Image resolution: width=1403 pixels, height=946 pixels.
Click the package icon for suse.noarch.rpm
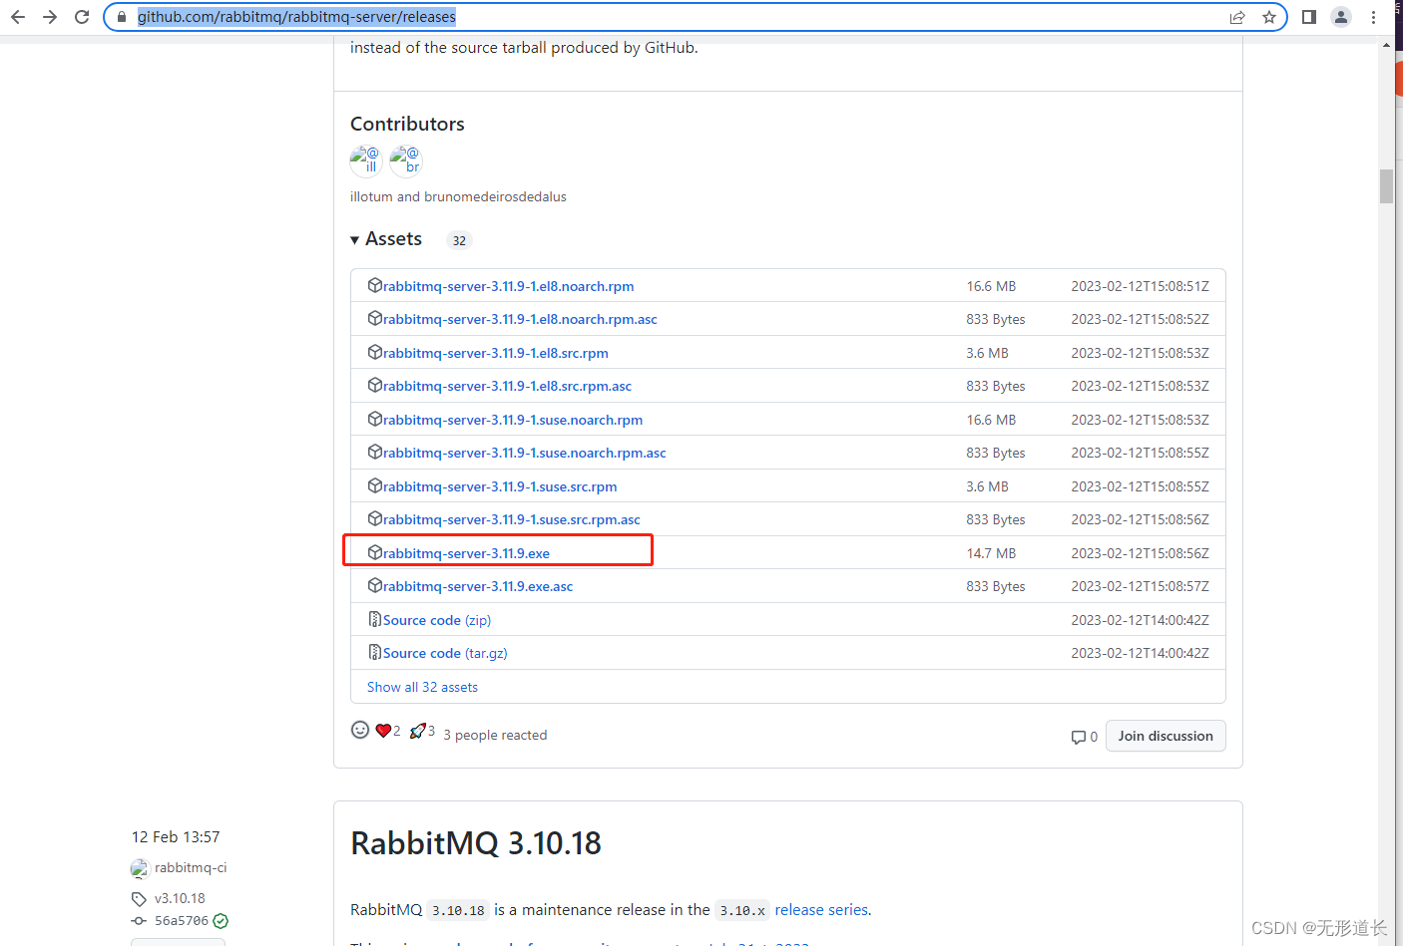[x=375, y=419]
